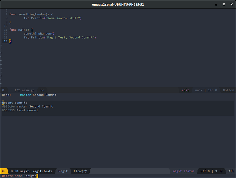Click the Magit mode label
The image size is (236, 178).
point(63,171)
